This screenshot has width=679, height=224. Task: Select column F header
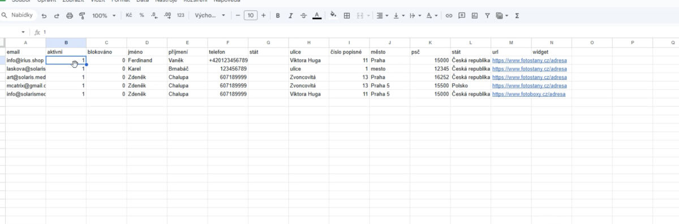pos(228,42)
